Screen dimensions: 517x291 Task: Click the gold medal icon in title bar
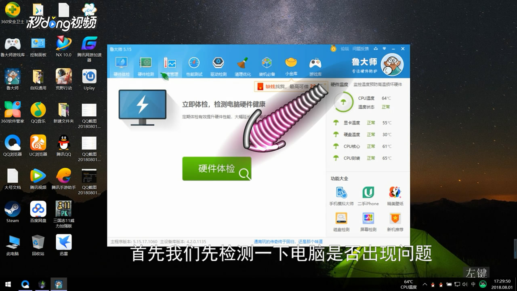(x=333, y=48)
